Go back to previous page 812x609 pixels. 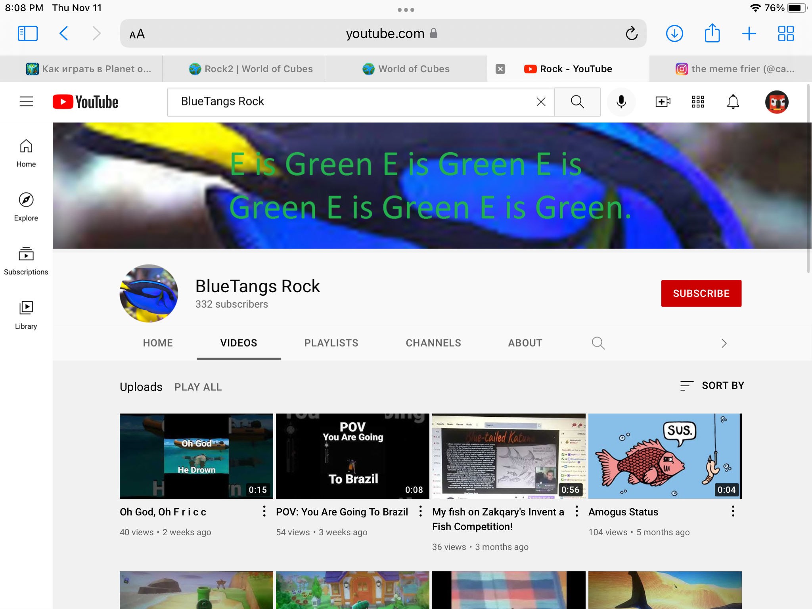click(64, 34)
